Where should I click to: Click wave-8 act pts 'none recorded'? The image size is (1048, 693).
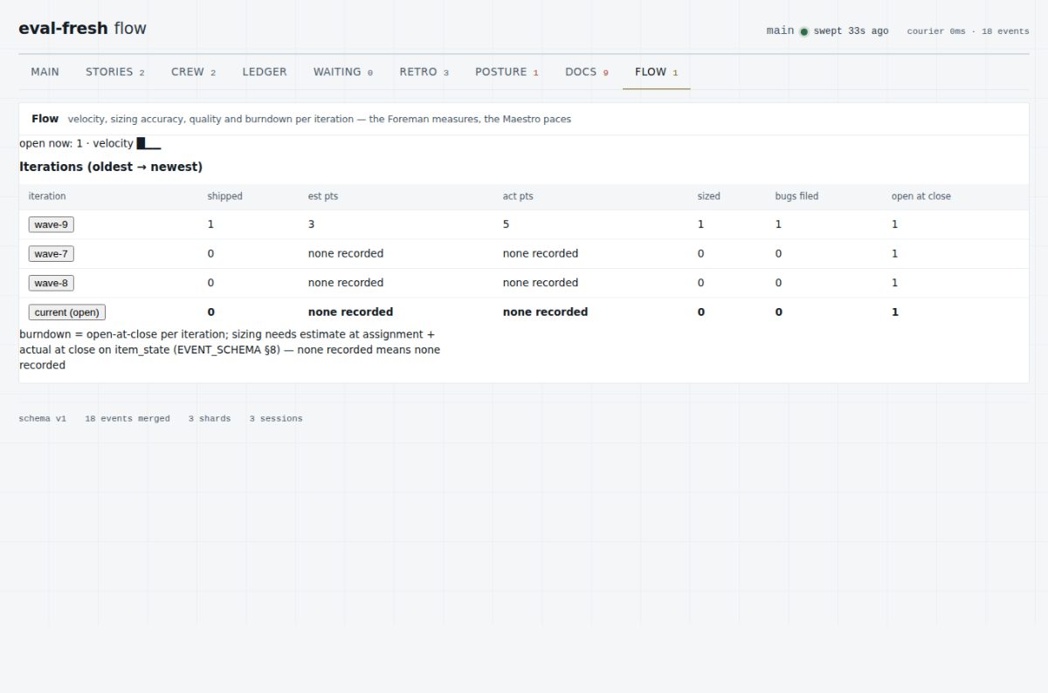coord(541,283)
